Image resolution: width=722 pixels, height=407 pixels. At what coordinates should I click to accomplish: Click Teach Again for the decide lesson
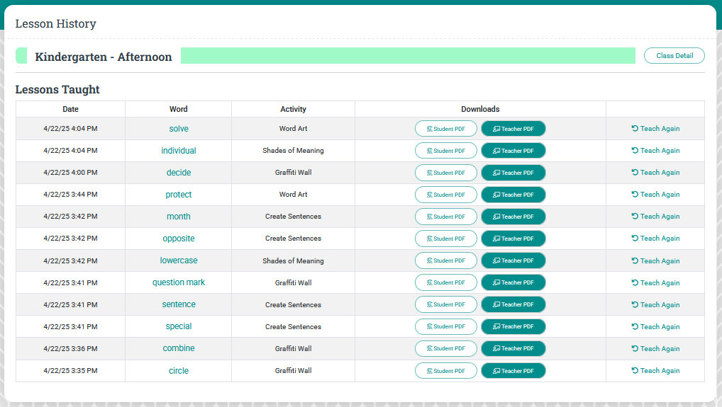point(655,173)
